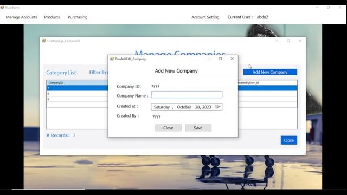Click the blue Add New Company button
This screenshot has width=347, height=195.
pos(270,72)
